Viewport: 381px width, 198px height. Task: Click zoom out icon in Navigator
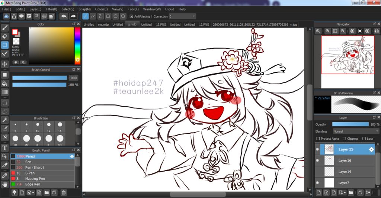[343, 31]
